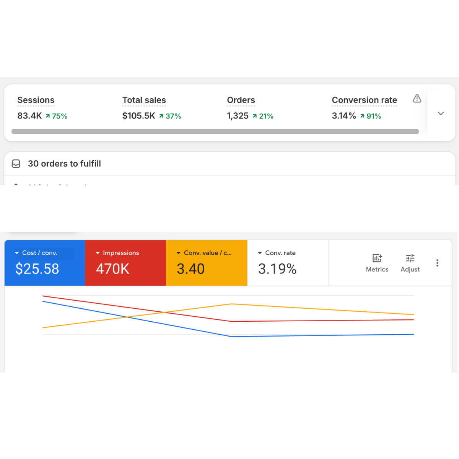Click the yellow Conv. value line on chart
The width and height of the screenshot is (459, 459).
(x=231, y=304)
